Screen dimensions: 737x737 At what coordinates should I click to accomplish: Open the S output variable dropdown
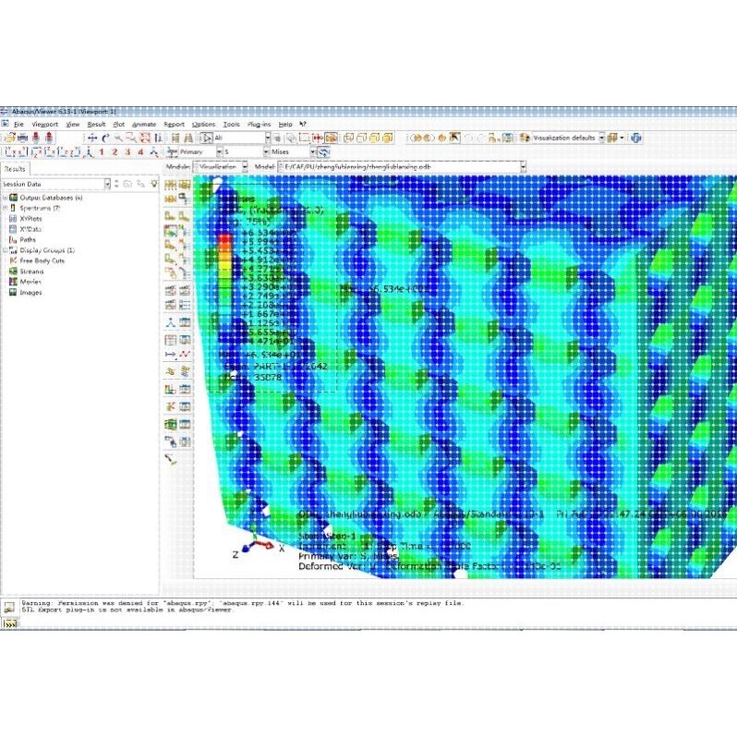(x=266, y=151)
